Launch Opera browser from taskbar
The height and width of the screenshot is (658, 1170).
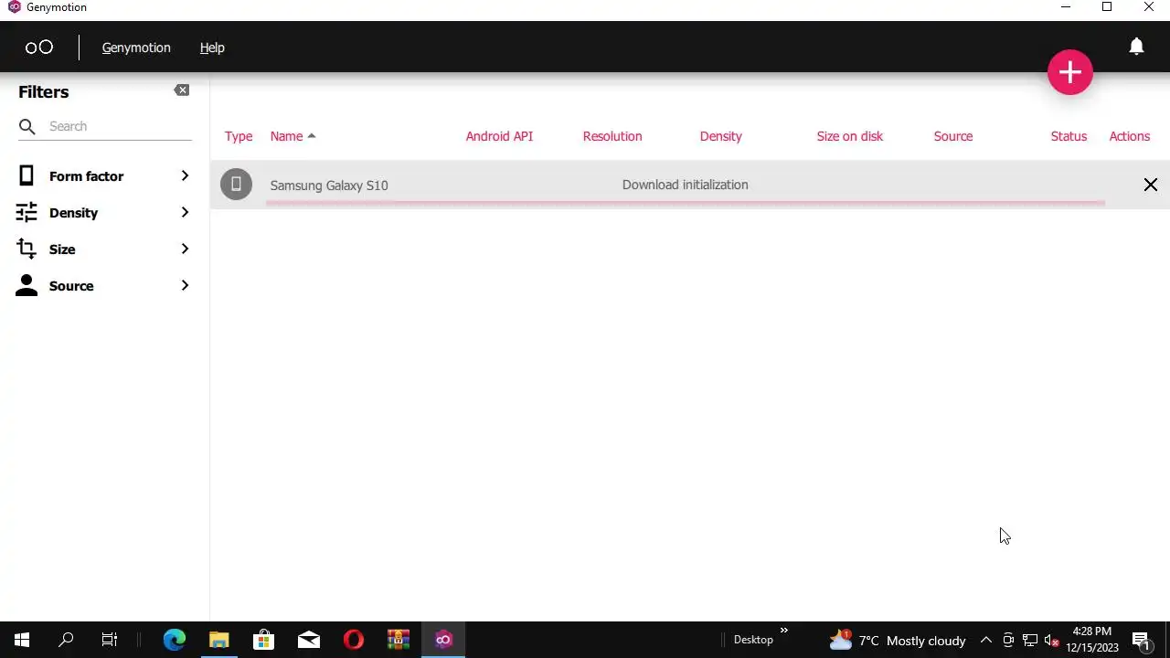(353, 640)
